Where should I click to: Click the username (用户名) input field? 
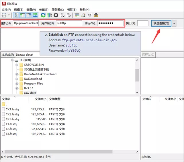[x=69, y=23]
